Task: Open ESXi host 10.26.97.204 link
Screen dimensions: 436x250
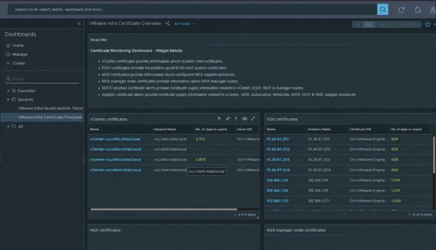Action: click(x=278, y=170)
